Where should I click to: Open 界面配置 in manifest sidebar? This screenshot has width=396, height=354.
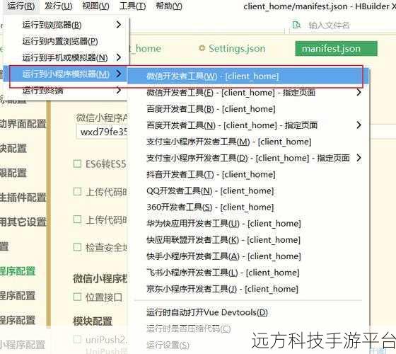coord(23,124)
